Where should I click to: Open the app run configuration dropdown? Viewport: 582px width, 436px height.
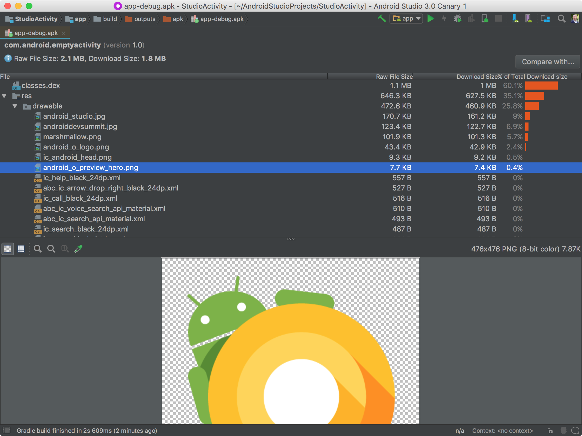406,19
